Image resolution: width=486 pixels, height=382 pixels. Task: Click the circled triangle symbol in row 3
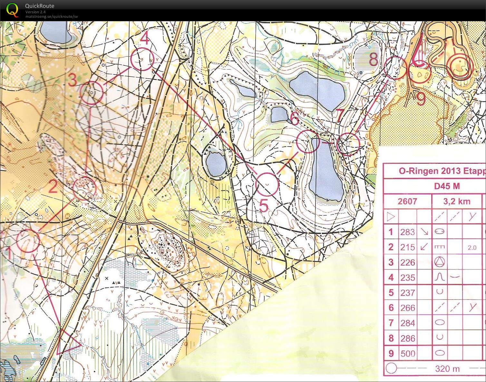pos(440,262)
